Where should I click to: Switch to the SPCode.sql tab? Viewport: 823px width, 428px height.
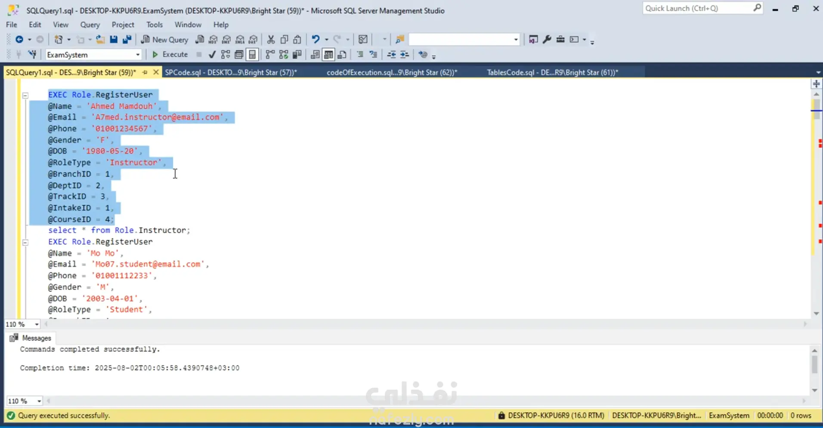click(231, 72)
